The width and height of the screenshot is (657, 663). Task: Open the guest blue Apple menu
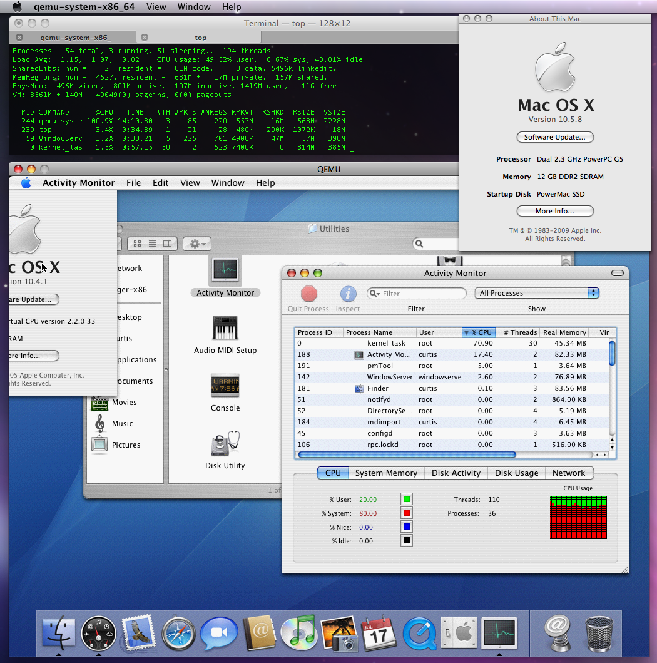coord(26,183)
